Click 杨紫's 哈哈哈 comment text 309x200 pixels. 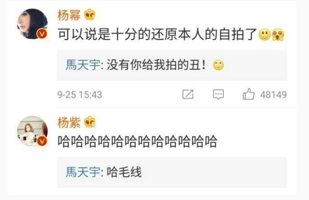pyautogui.click(x=137, y=142)
